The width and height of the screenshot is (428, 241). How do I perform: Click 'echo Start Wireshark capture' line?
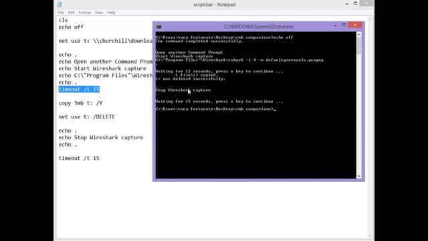(102, 68)
